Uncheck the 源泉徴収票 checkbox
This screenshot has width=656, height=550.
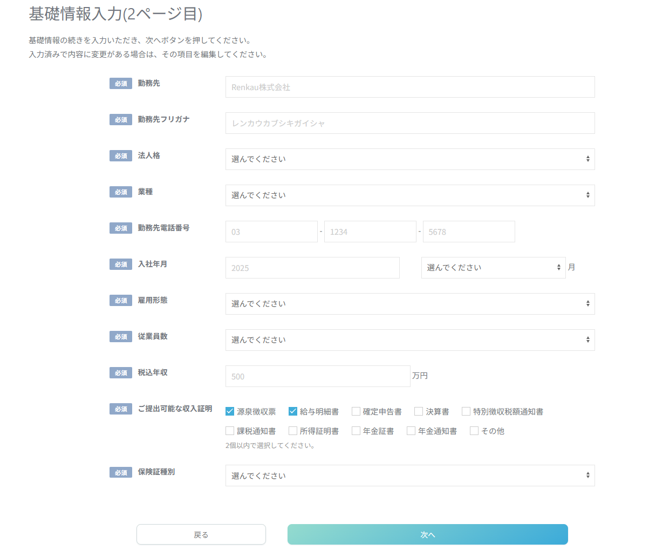[230, 411]
